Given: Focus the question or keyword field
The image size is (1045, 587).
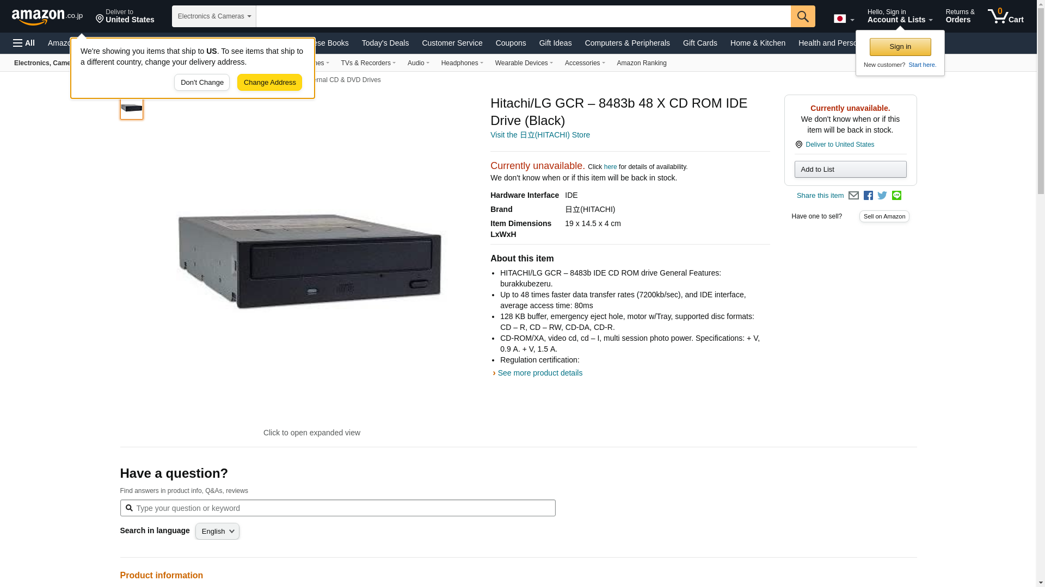Looking at the screenshot, I should [337, 508].
